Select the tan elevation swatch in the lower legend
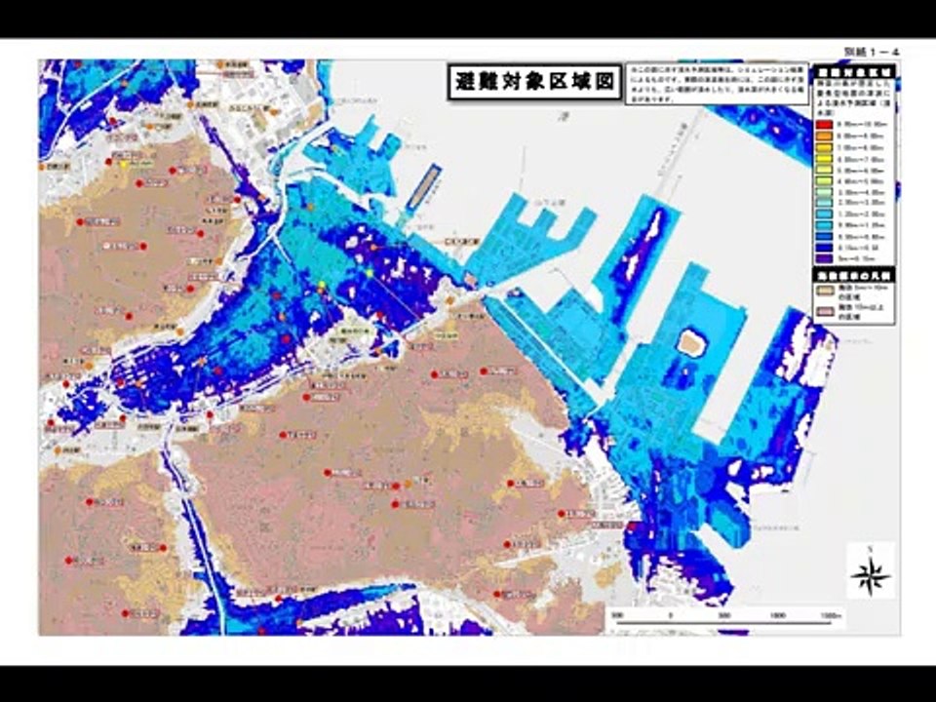The height and width of the screenshot is (702, 936). coord(826,291)
